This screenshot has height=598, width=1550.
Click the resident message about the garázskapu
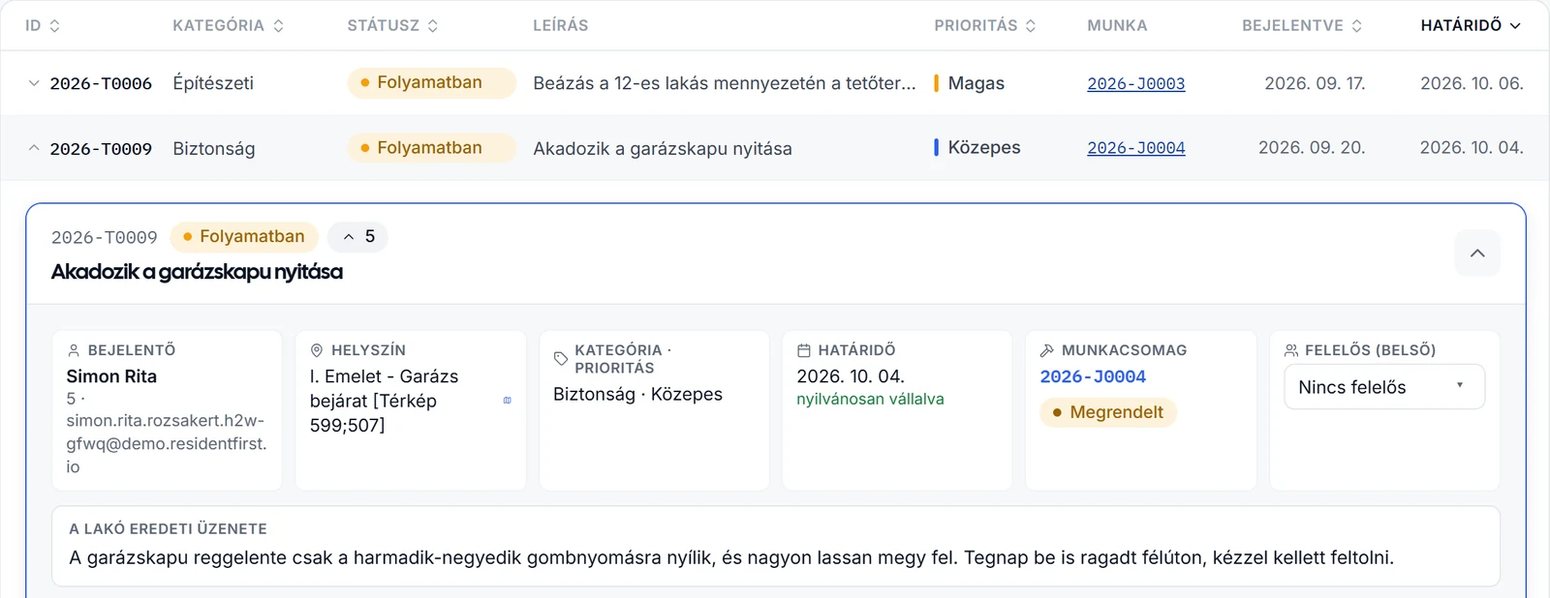(x=731, y=557)
